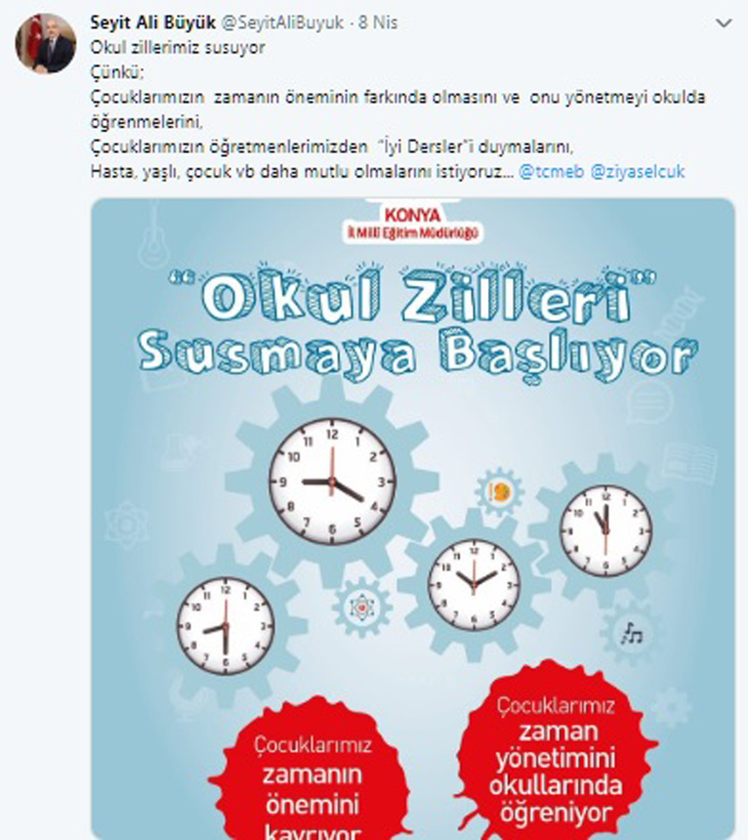Click the largest clock showing four o'clock
Viewport: 748px width, 840px height.
tap(332, 481)
